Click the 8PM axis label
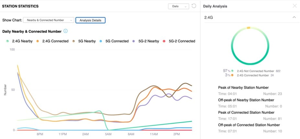The image size is (300, 139). (40, 134)
